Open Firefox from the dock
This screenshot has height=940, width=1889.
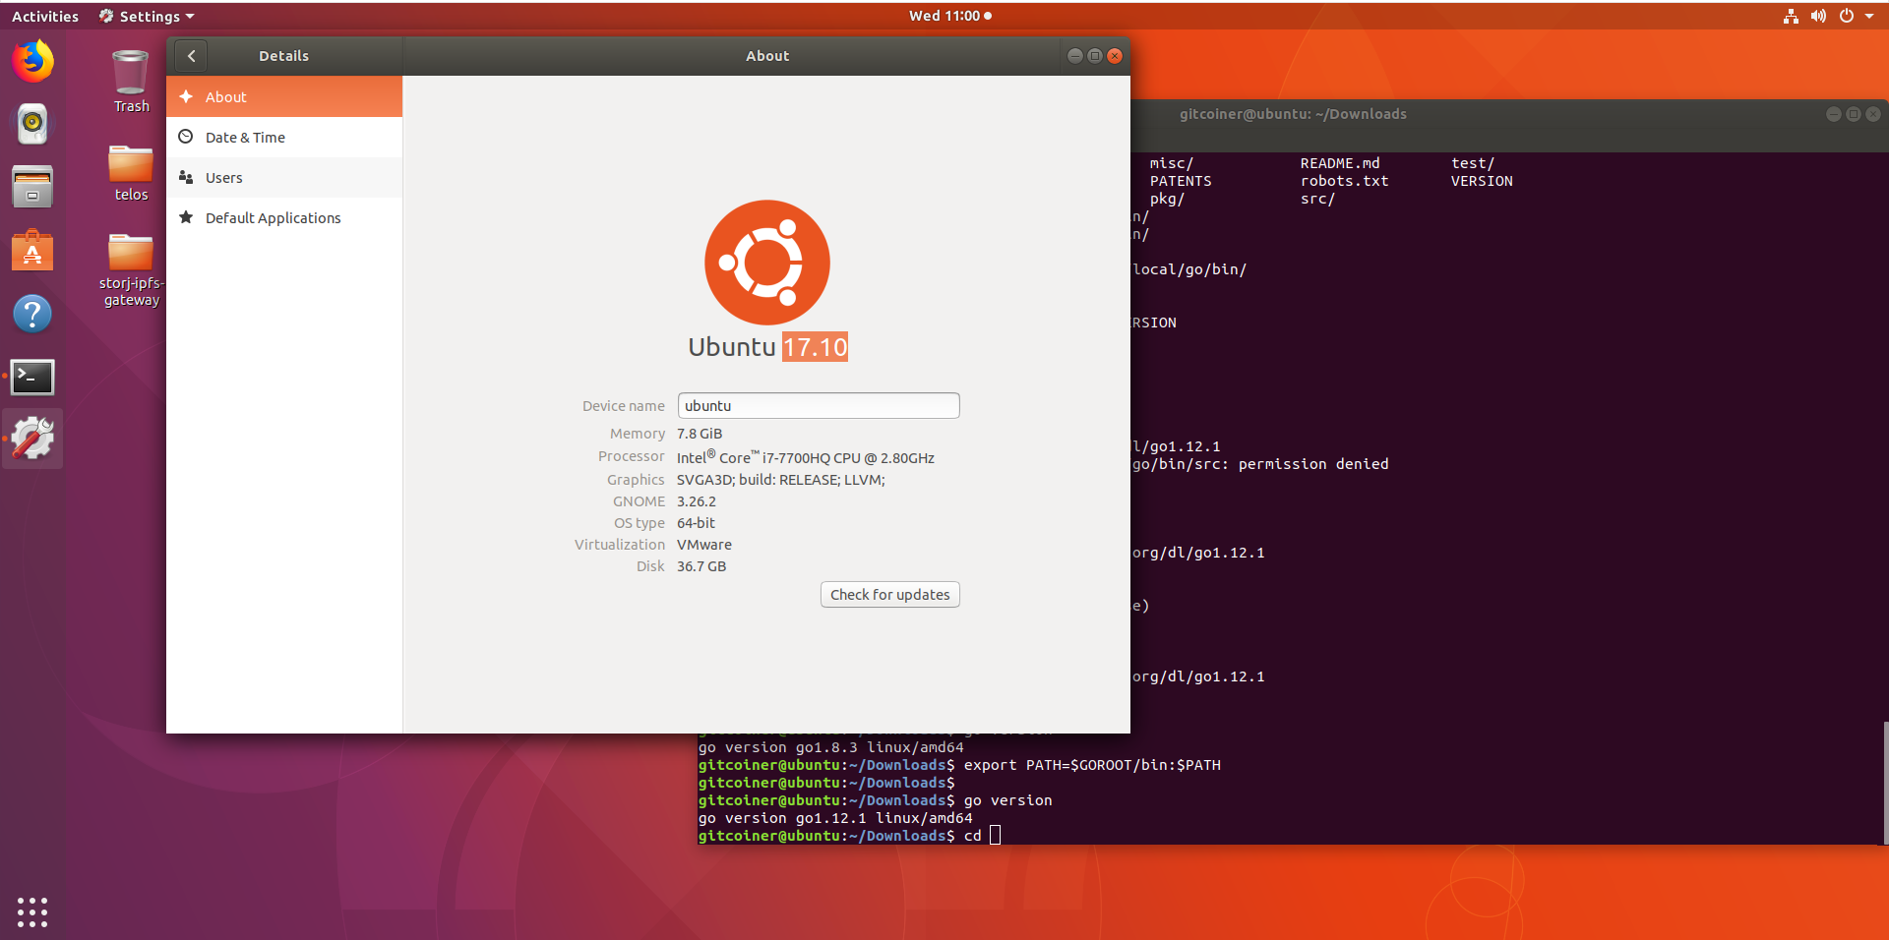(32, 61)
